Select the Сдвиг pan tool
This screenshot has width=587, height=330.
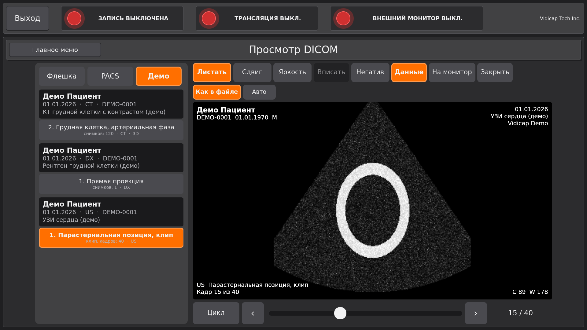tap(252, 72)
